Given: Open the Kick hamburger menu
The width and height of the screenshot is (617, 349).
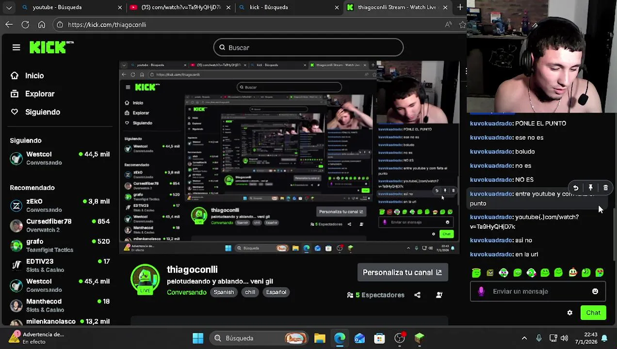Looking at the screenshot, I should tap(16, 48).
